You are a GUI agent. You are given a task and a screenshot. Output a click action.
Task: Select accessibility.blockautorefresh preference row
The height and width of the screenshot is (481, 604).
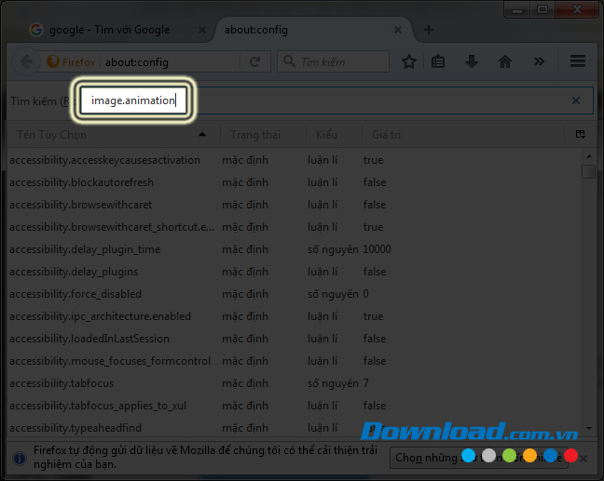tap(82, 182)
